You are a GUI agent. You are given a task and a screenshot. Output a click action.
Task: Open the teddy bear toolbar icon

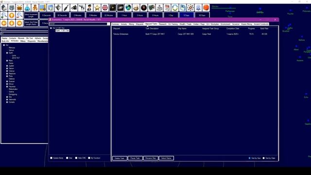click(35, 8)
